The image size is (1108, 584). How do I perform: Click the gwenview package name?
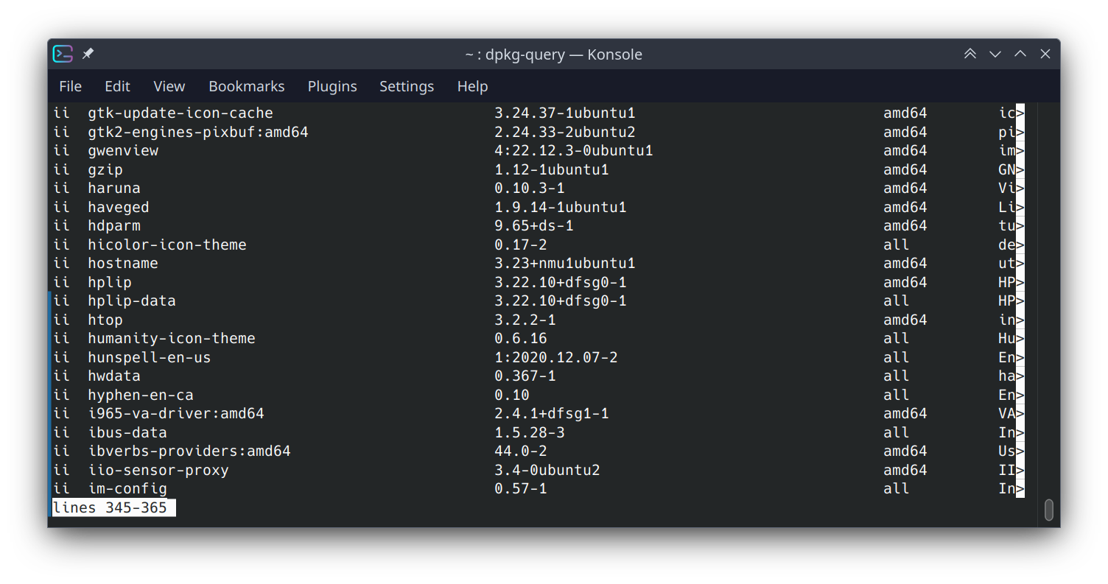tap(123, 150)
